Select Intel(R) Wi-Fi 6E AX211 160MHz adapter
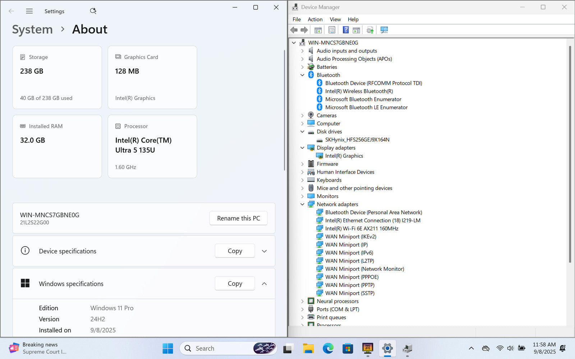The width and height of the screenshot is (575, 359). (x=362, y=229)
